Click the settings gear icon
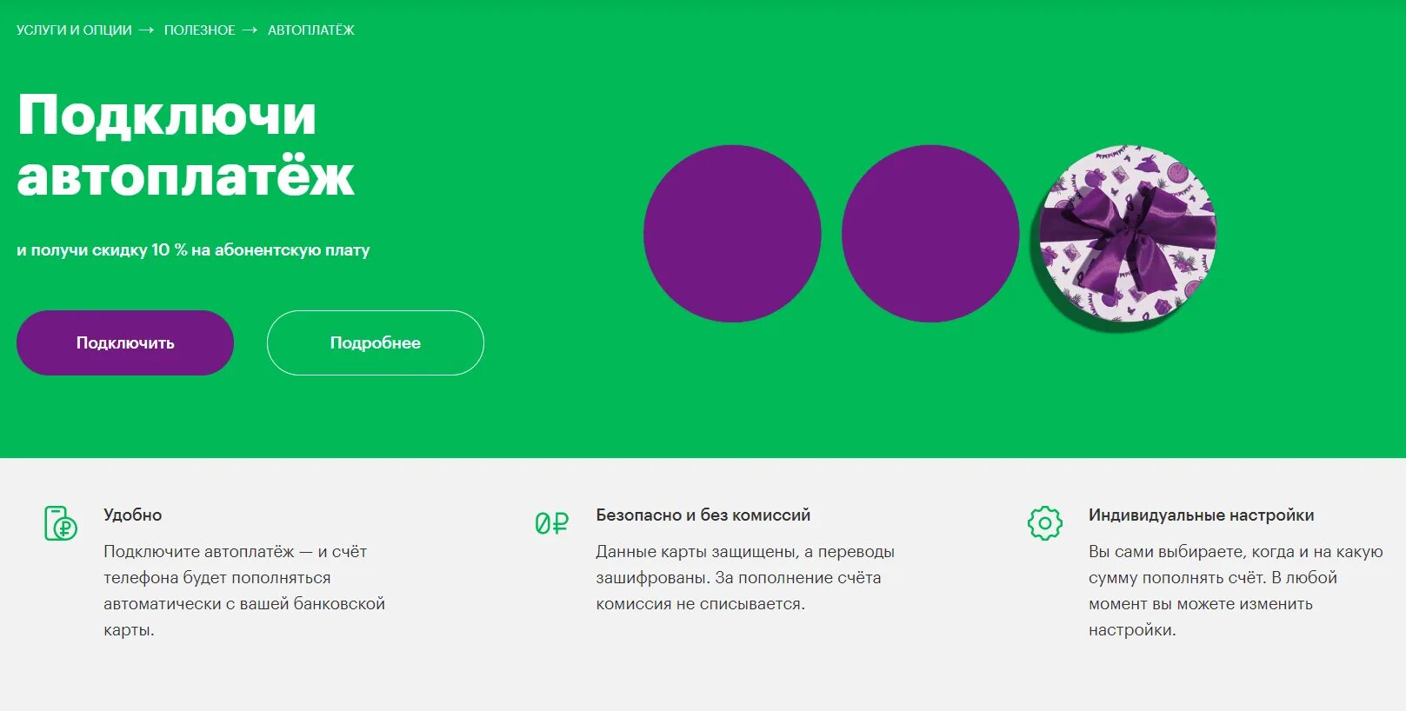1406x711 pixels. click(1045, 523)
